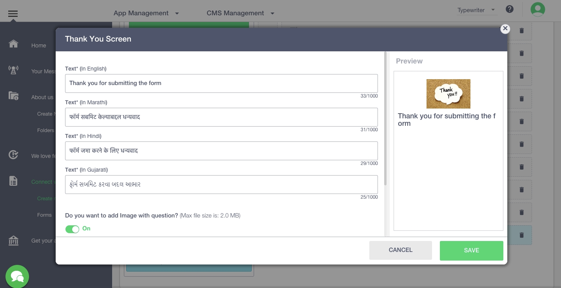This screenshot has width=561, height=288.
Task: Open the user profile avatar
Action: 537,9
